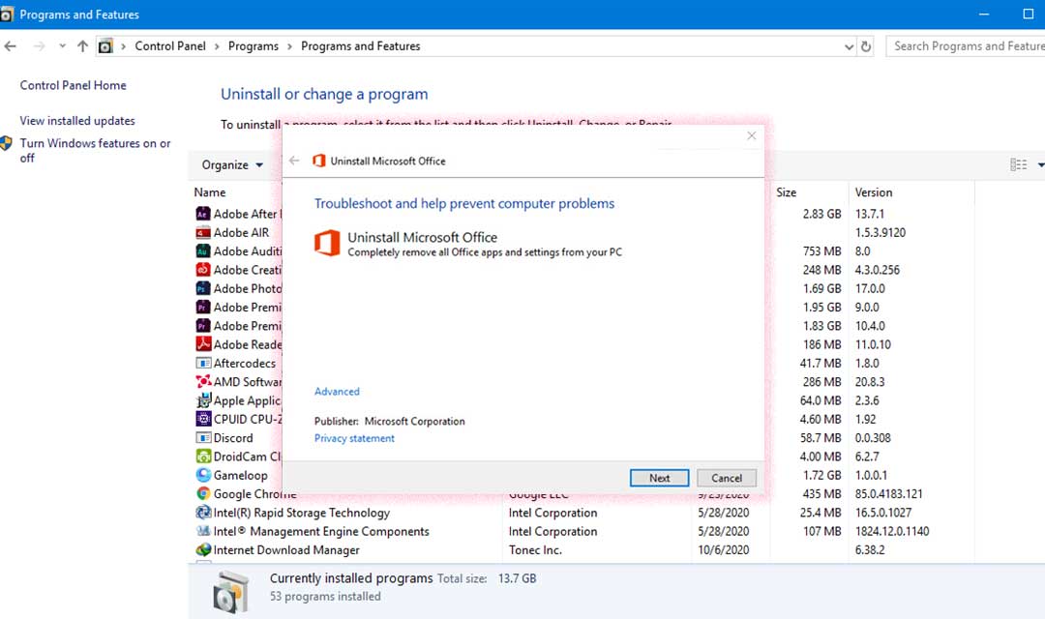Click the Intel Management Engine Components icon
Viewport: 1045px width, 619px height.
203,531
